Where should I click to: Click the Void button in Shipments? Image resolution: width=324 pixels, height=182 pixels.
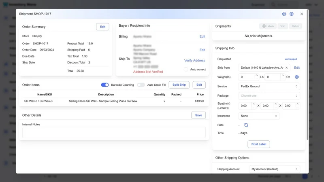[283, 26]
